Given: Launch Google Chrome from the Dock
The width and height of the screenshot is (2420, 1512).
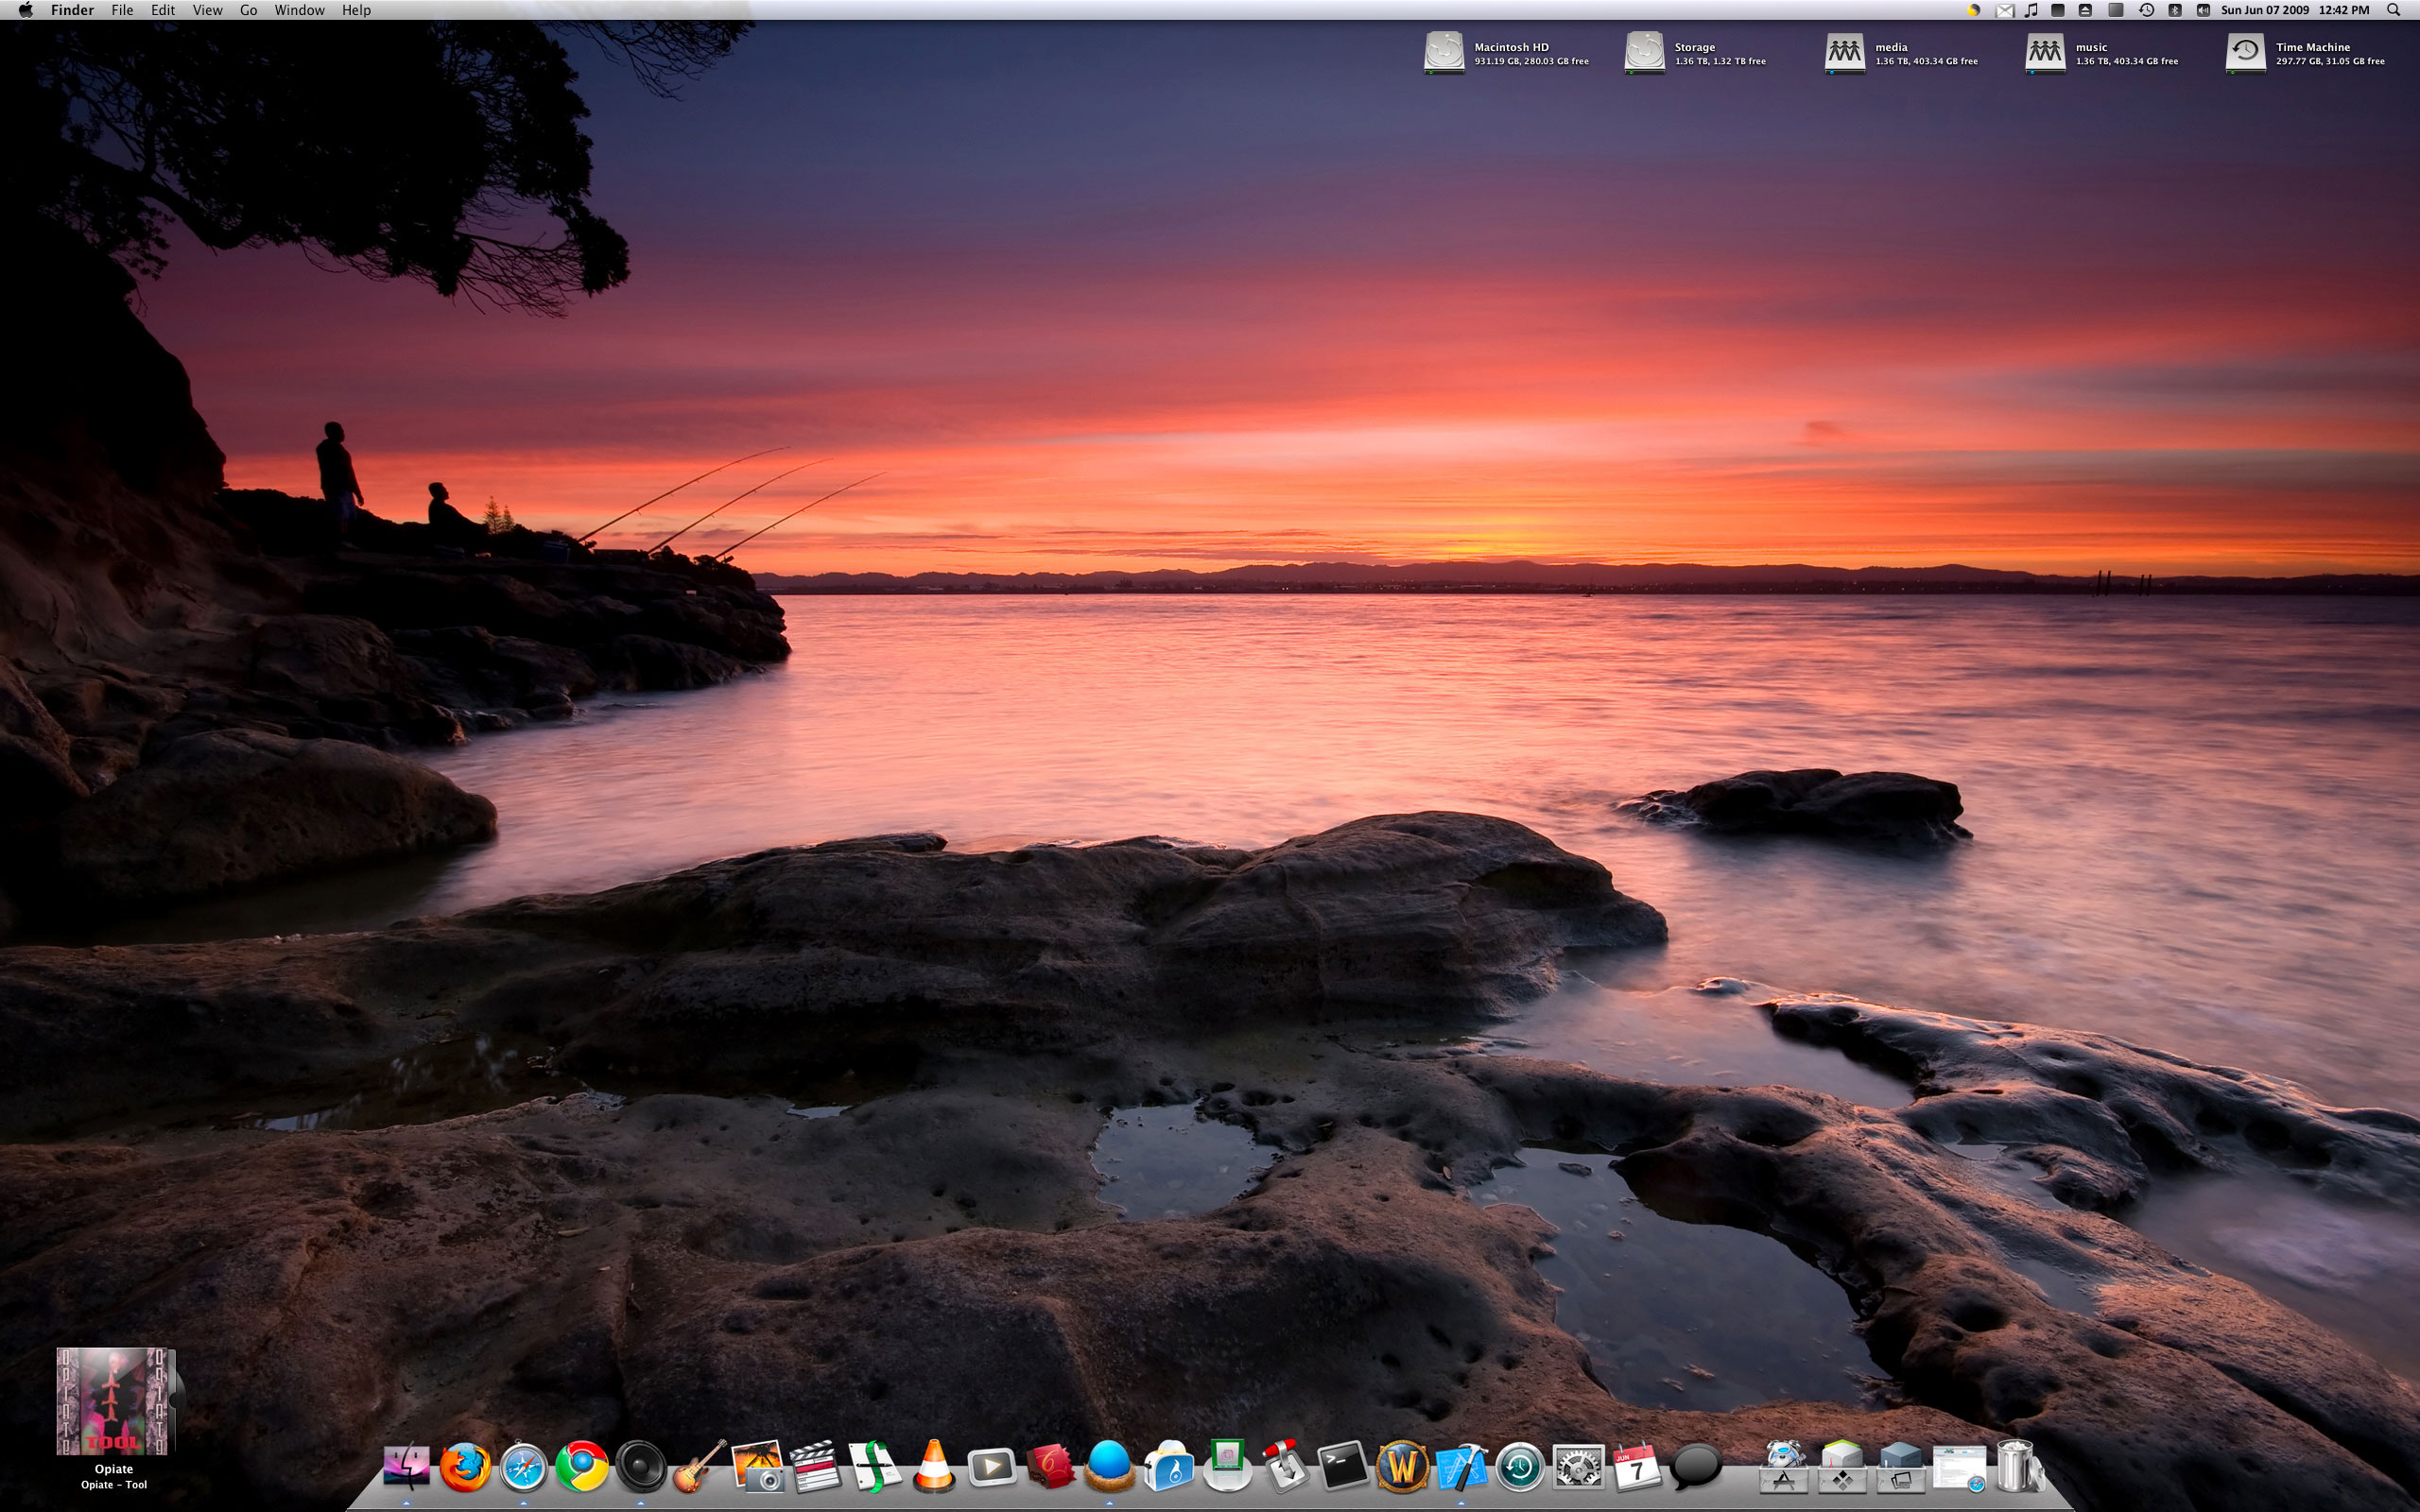Looking at the screenshot, I should click(x=582, y=1467).
